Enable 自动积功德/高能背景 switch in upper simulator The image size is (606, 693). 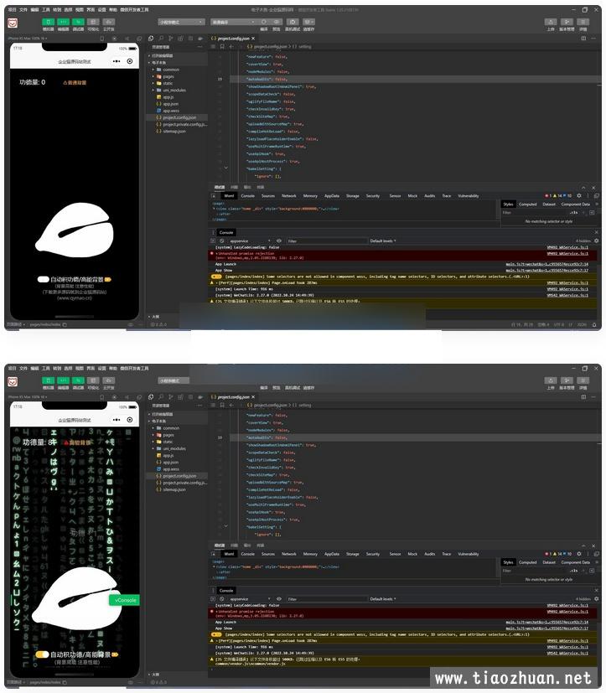43,279
